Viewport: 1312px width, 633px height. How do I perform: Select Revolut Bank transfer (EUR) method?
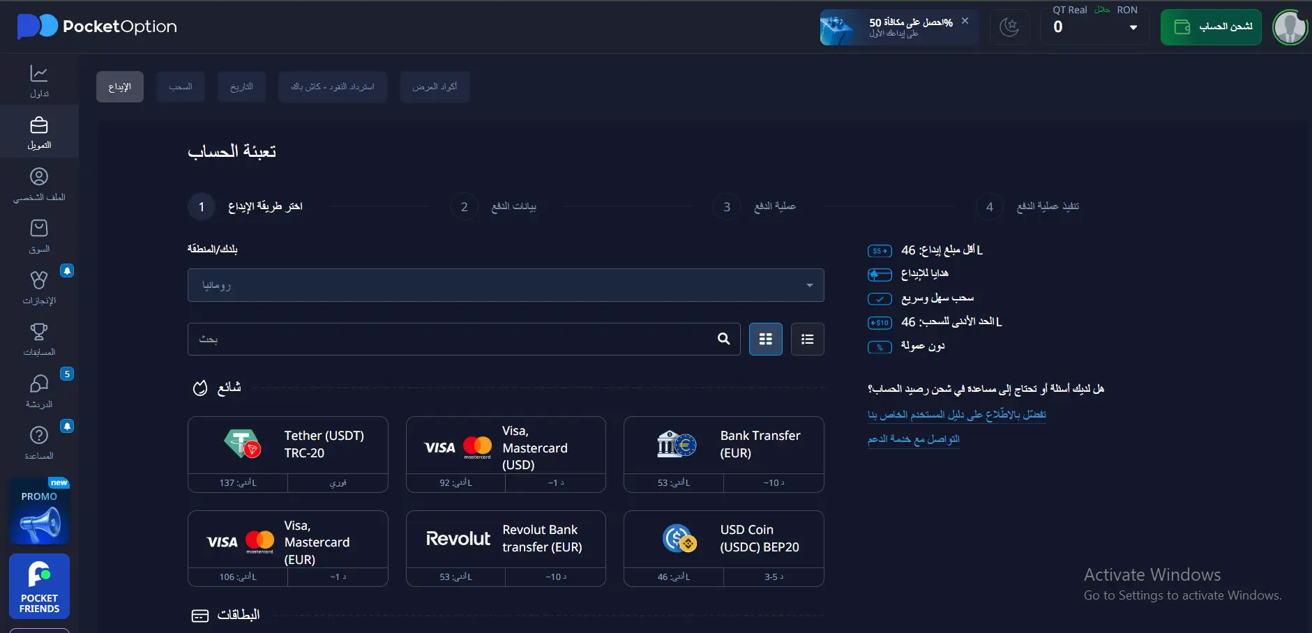(506, 549)
